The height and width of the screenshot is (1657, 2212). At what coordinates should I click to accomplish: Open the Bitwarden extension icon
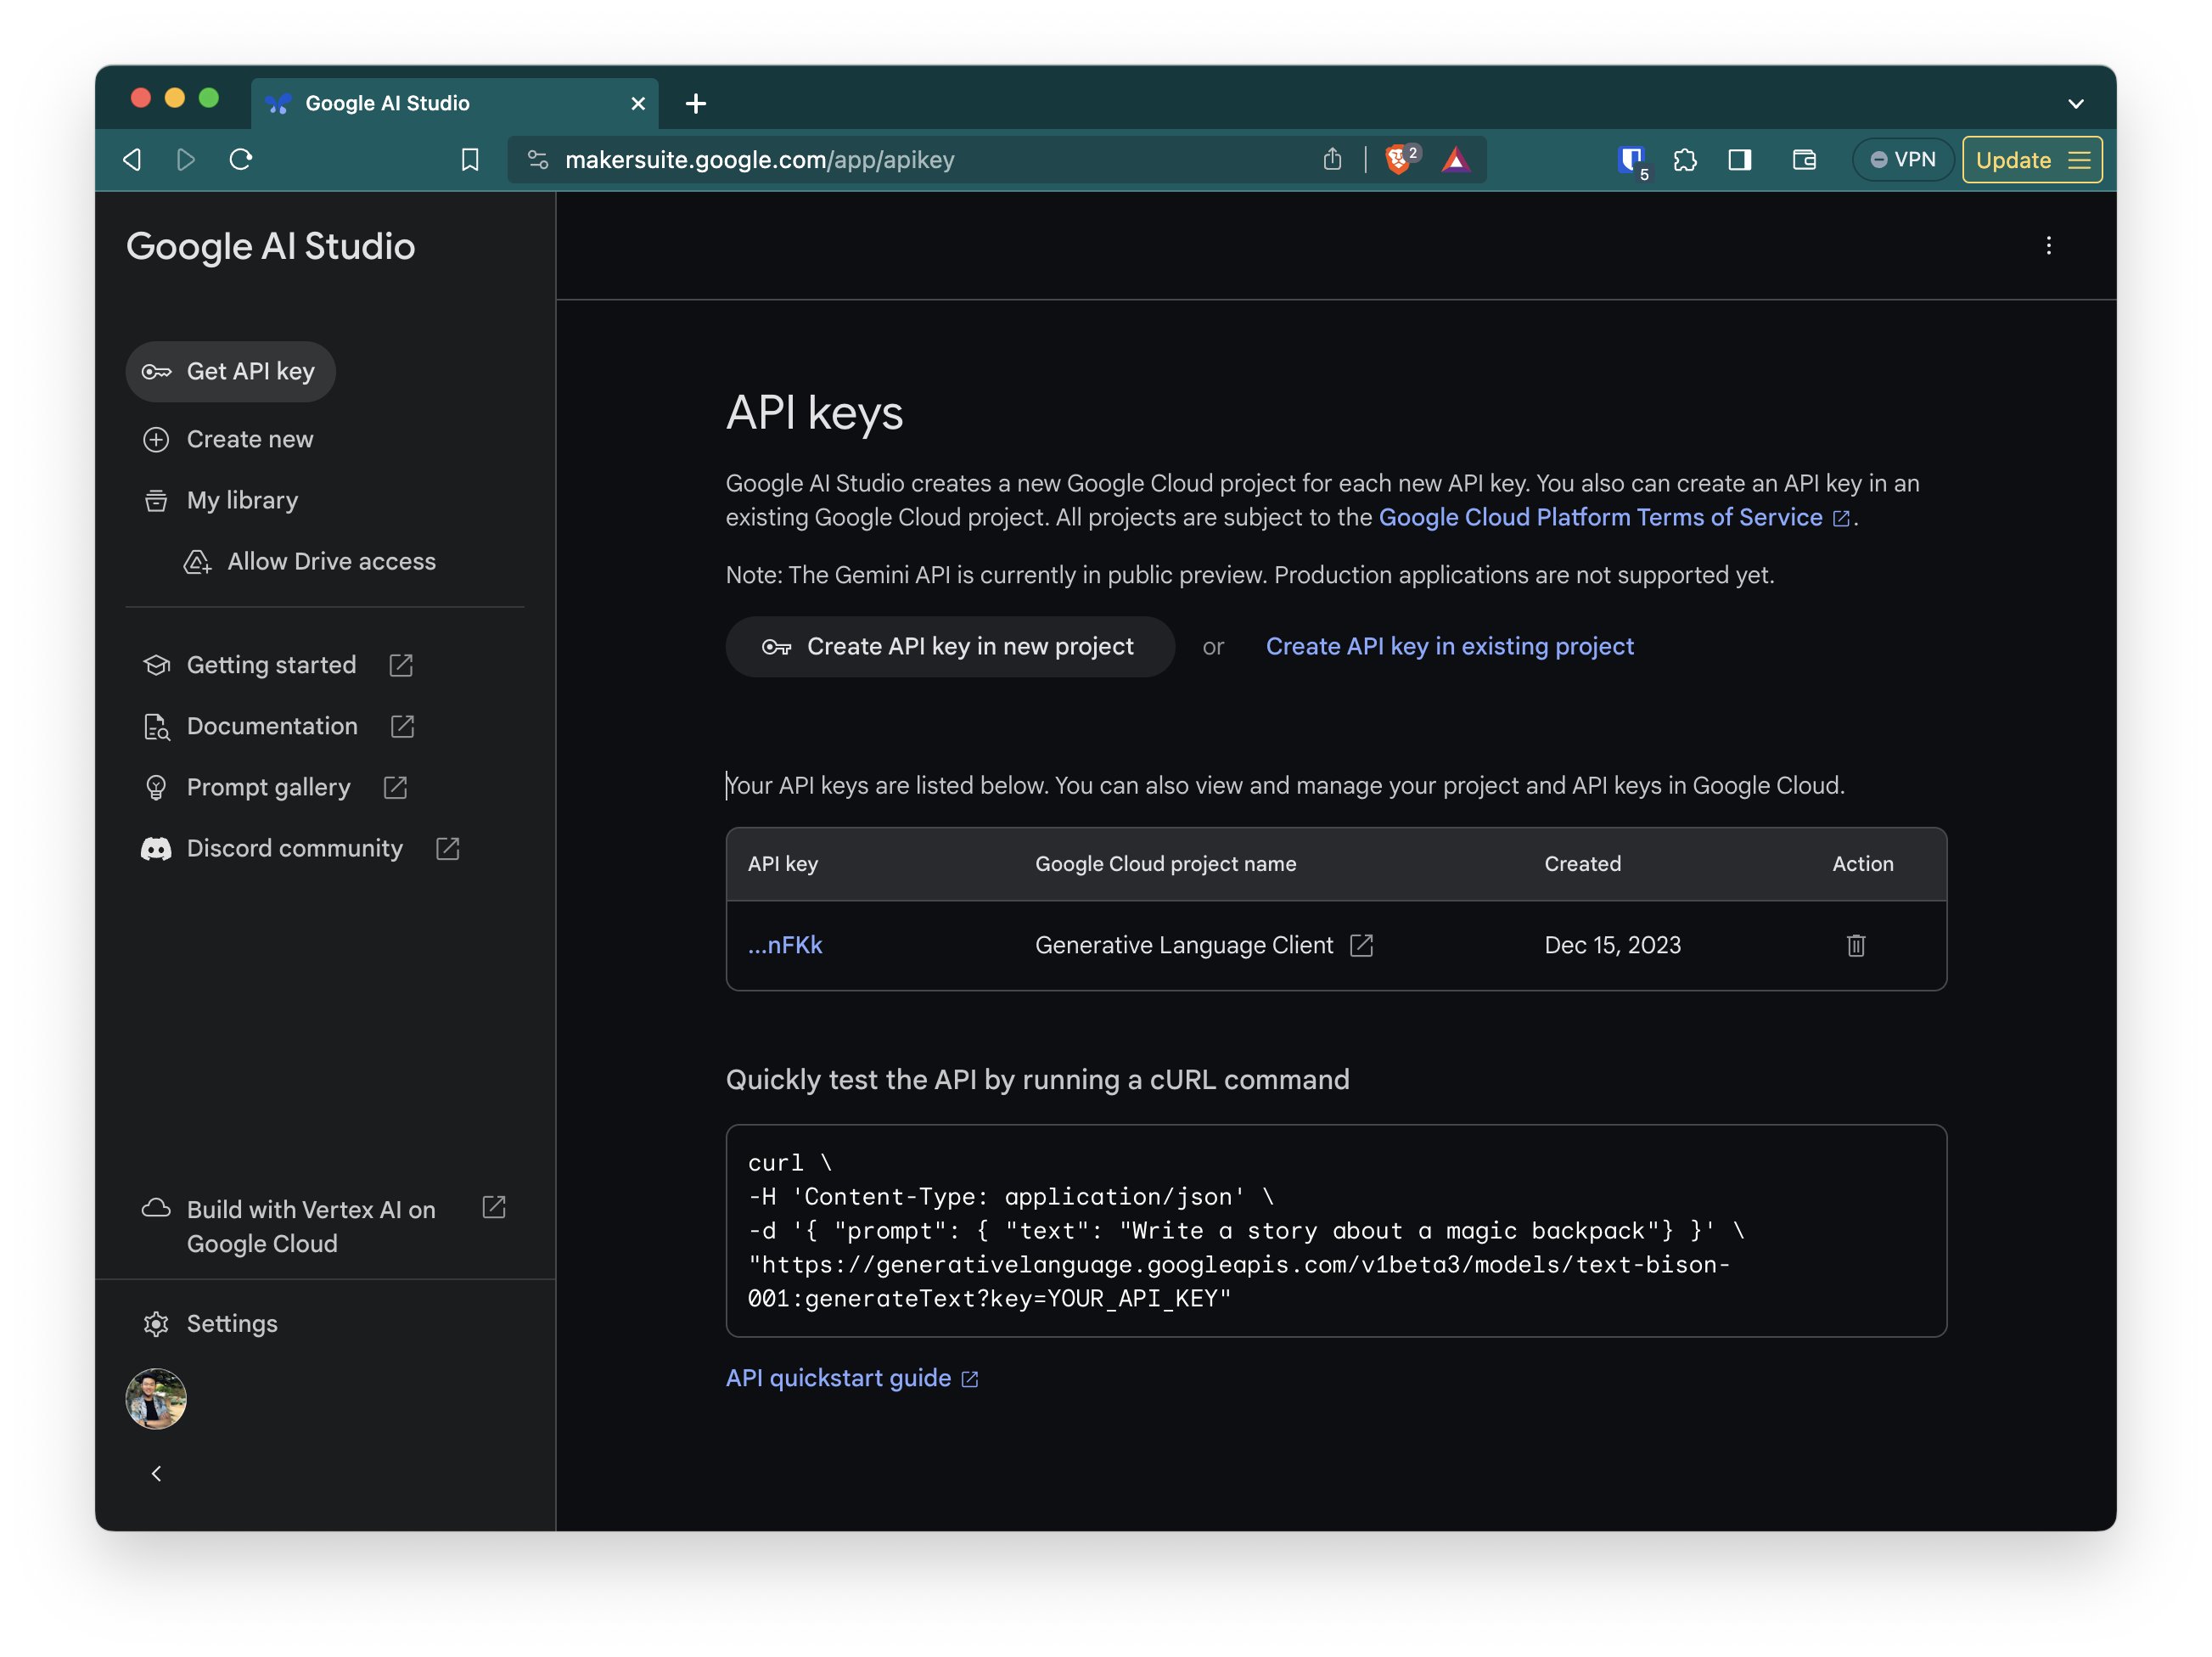[x=1632, y=161]
